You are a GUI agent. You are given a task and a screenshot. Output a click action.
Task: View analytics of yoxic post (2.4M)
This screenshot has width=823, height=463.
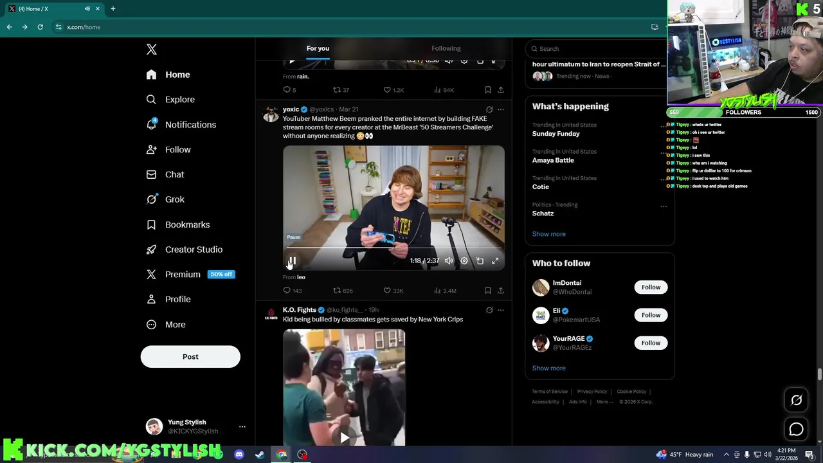click(445, 291)
